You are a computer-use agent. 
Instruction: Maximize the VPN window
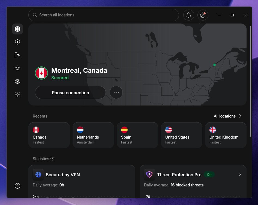coord(232,15)
